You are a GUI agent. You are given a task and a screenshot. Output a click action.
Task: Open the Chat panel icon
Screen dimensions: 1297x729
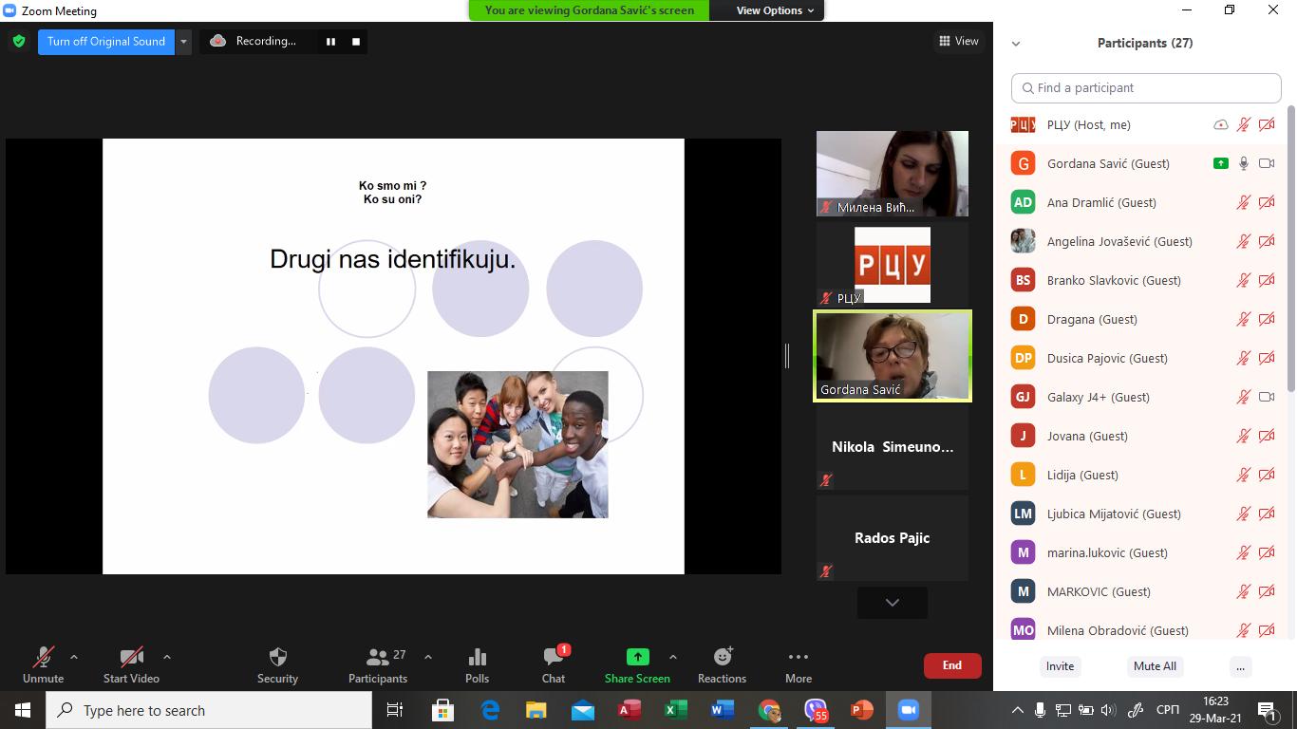[x=554, y=658]
